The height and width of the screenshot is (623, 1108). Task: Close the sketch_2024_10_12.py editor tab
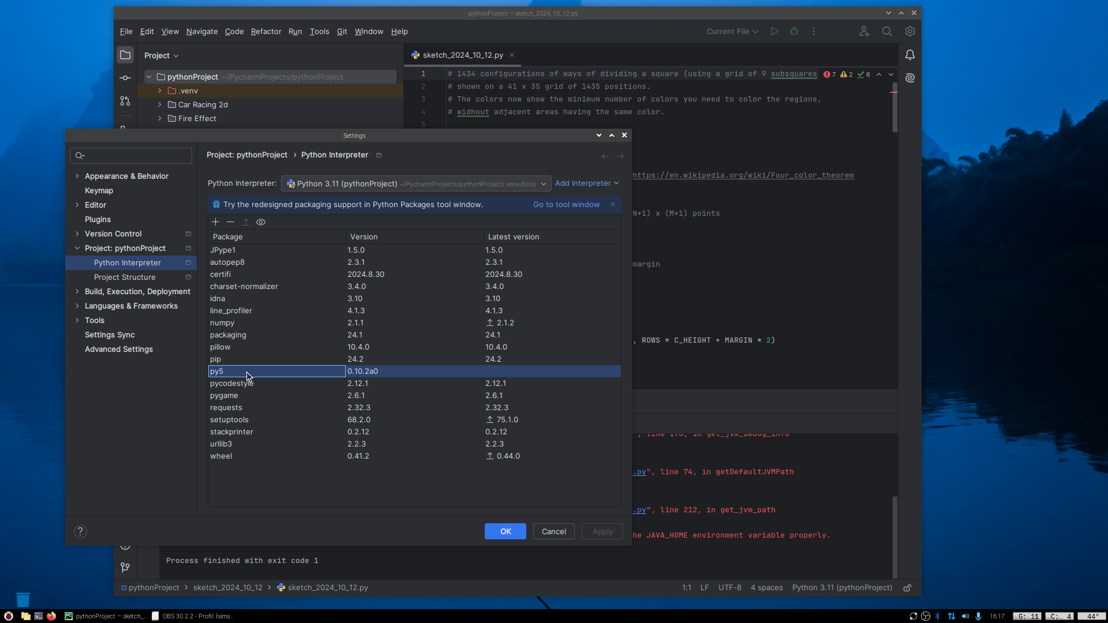tap(512, 55)
